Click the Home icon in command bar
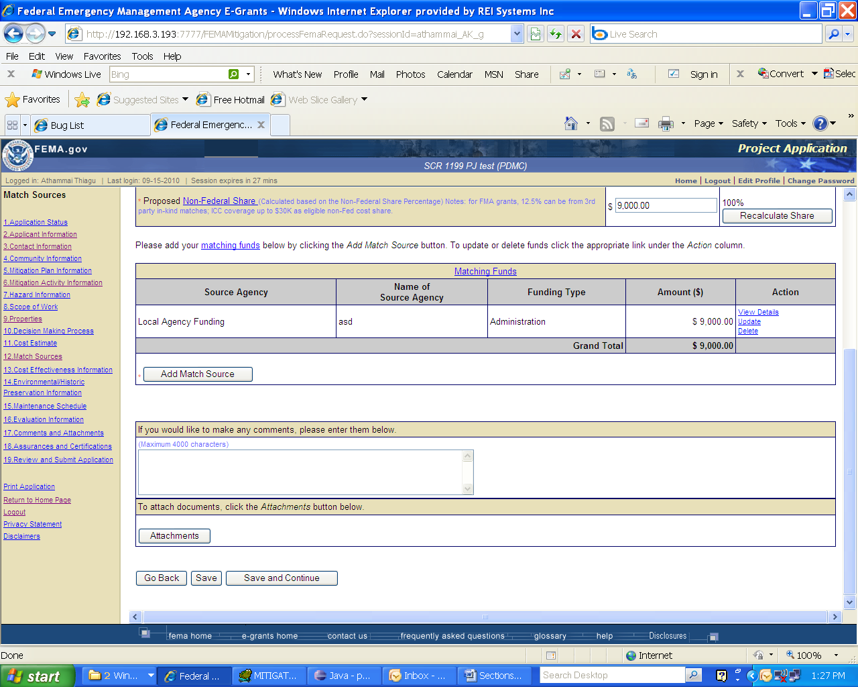Screen dimensions: 858x687 click(571, 123)
